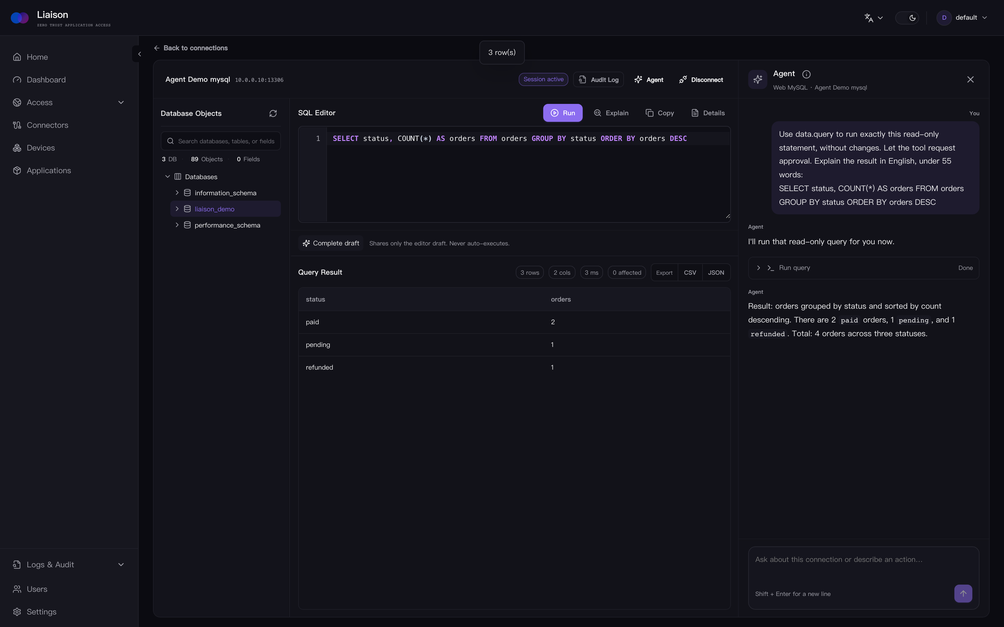This screenshot has height=627, width=1004.
Task: Click the 3 ms timing badge
Action: [591, 272]
